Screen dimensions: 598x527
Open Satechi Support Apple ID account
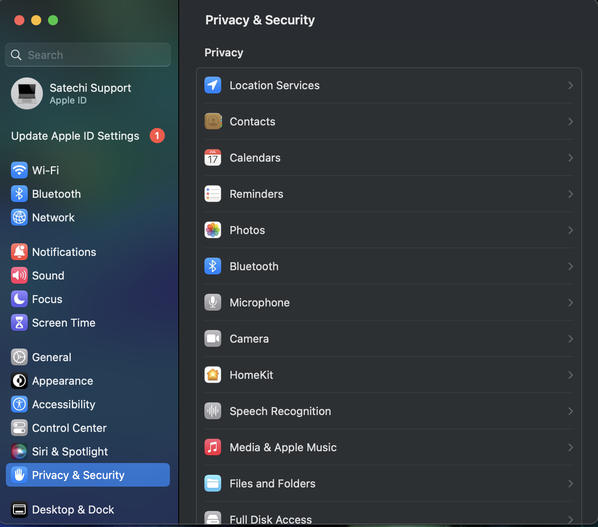[x=88, y=93]
